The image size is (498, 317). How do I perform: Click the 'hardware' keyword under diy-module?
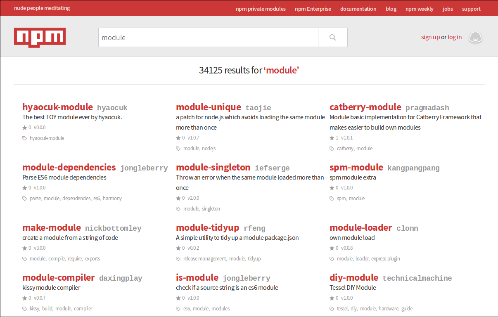[389, 309]
